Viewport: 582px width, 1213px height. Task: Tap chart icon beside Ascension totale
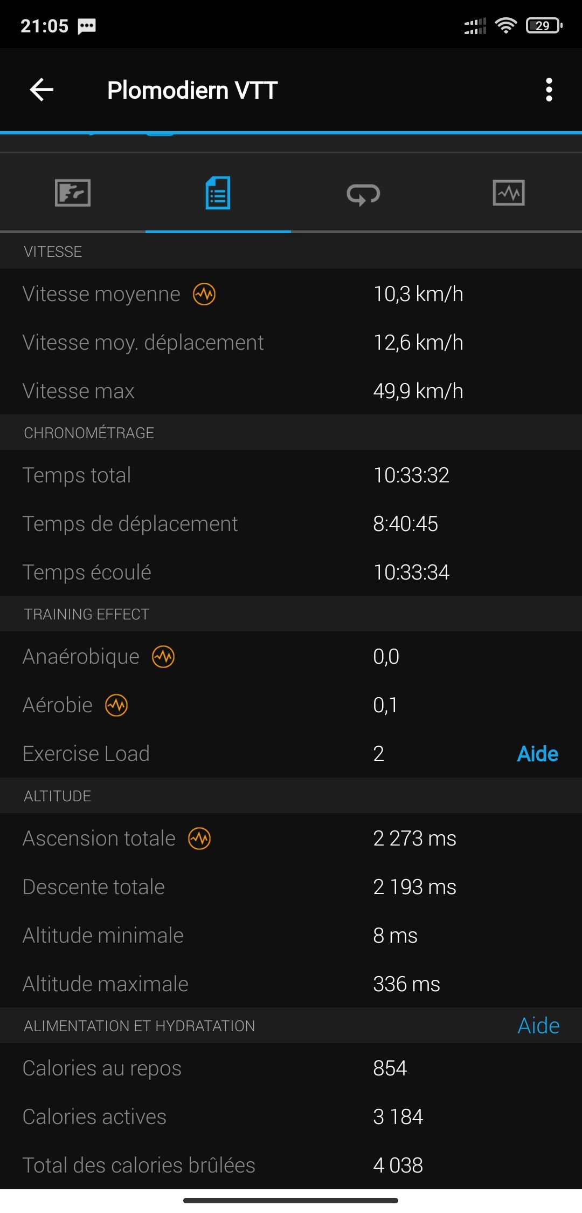click(199, 839)
